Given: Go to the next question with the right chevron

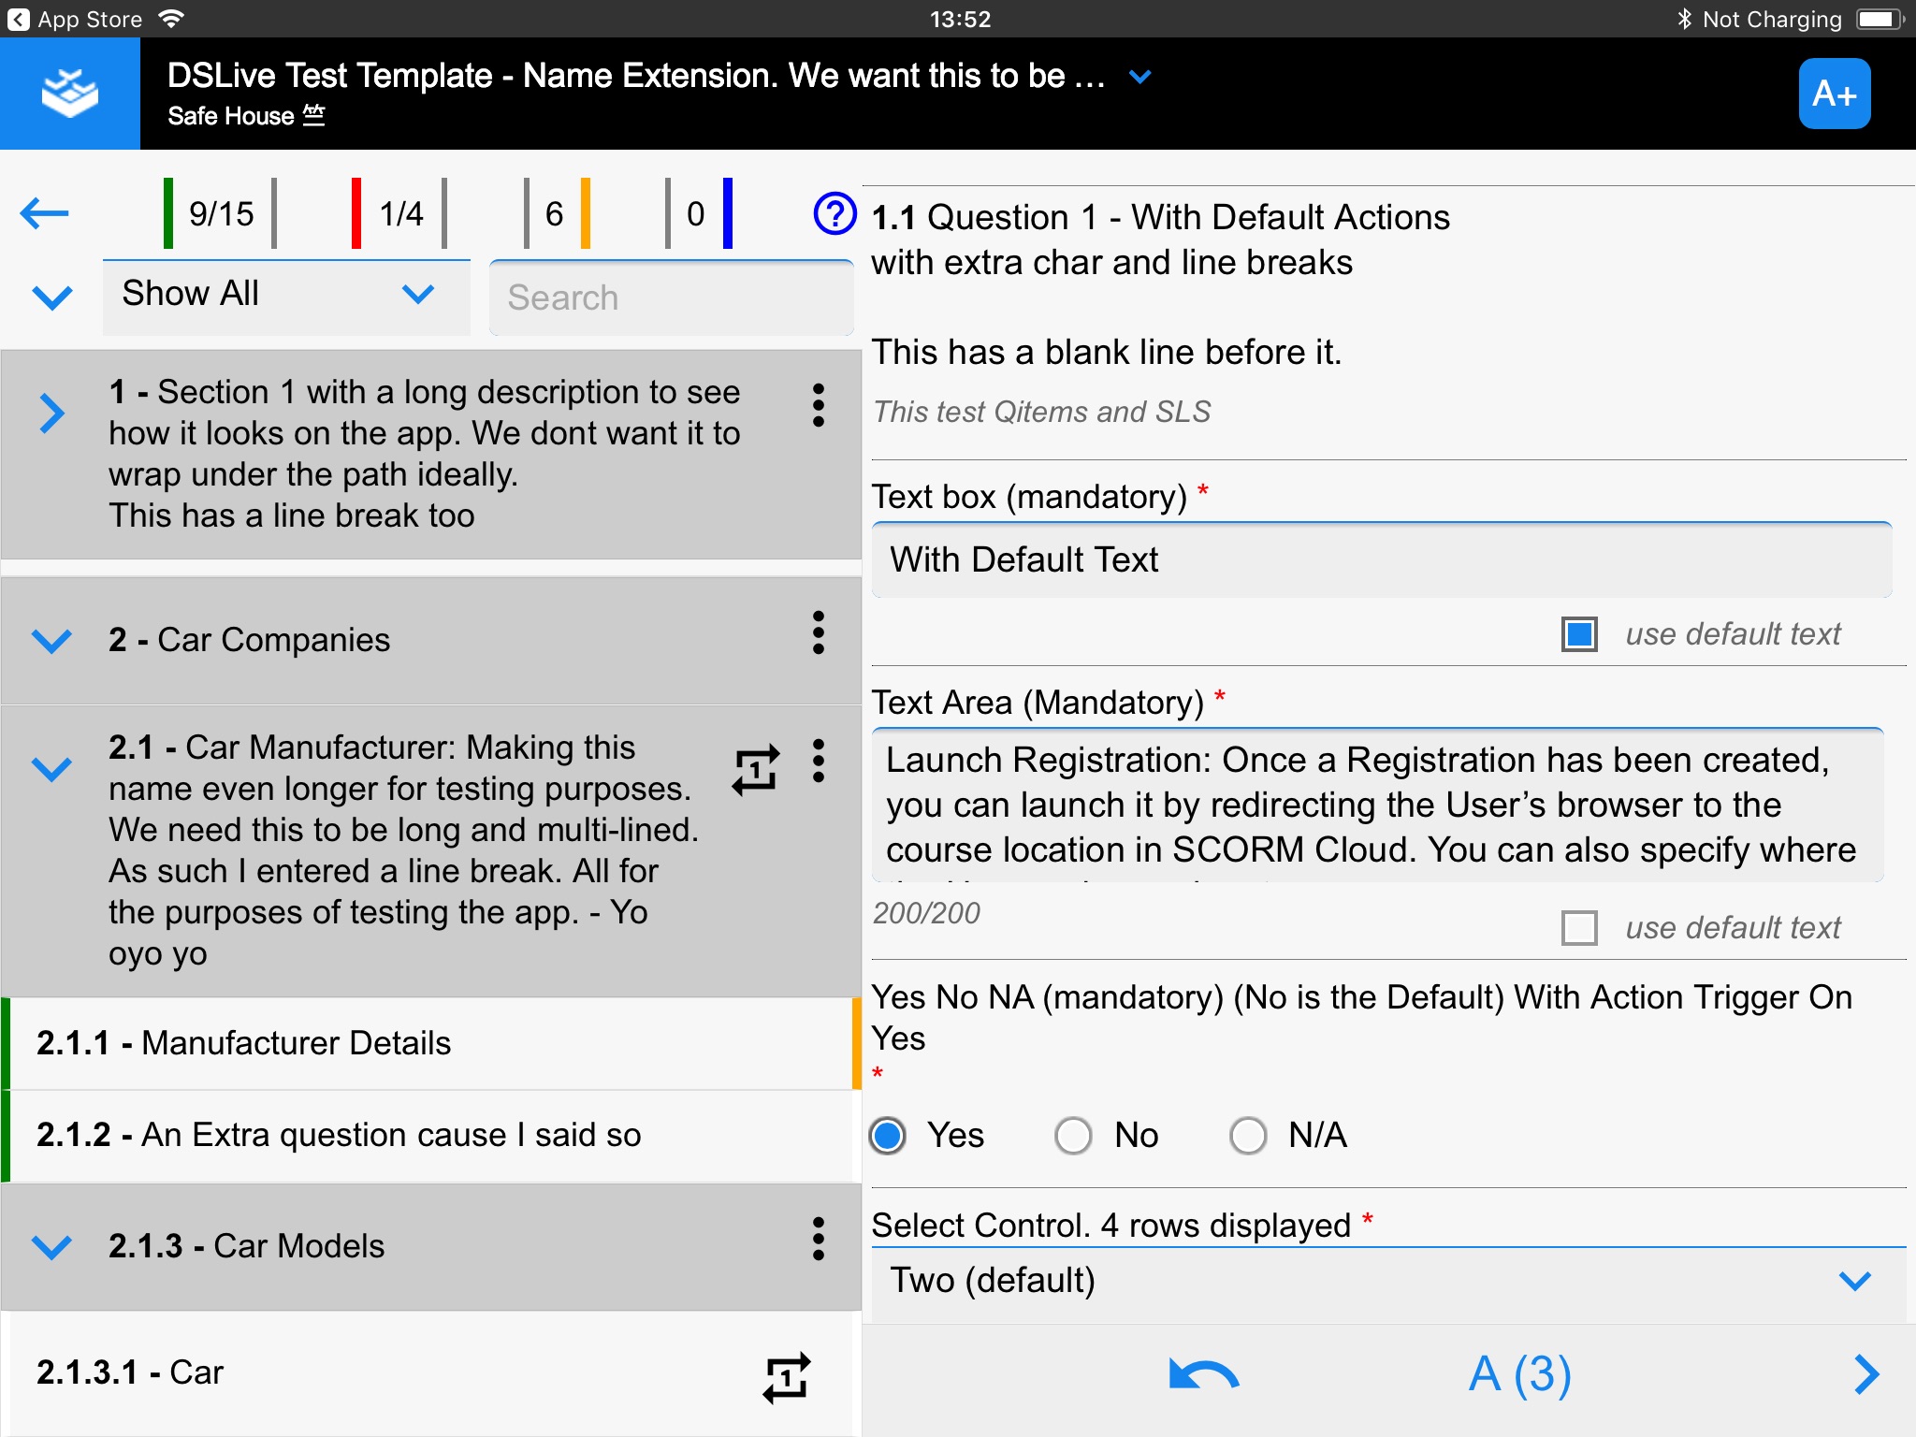Looking at the screenshot, I should tap(1866, 1374).
